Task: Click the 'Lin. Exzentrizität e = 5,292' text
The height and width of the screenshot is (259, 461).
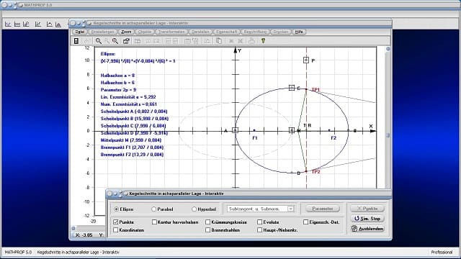Action: 128,97
